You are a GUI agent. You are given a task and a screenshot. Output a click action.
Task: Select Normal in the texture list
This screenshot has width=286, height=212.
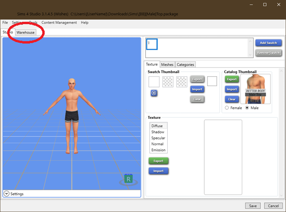point(158,144)
